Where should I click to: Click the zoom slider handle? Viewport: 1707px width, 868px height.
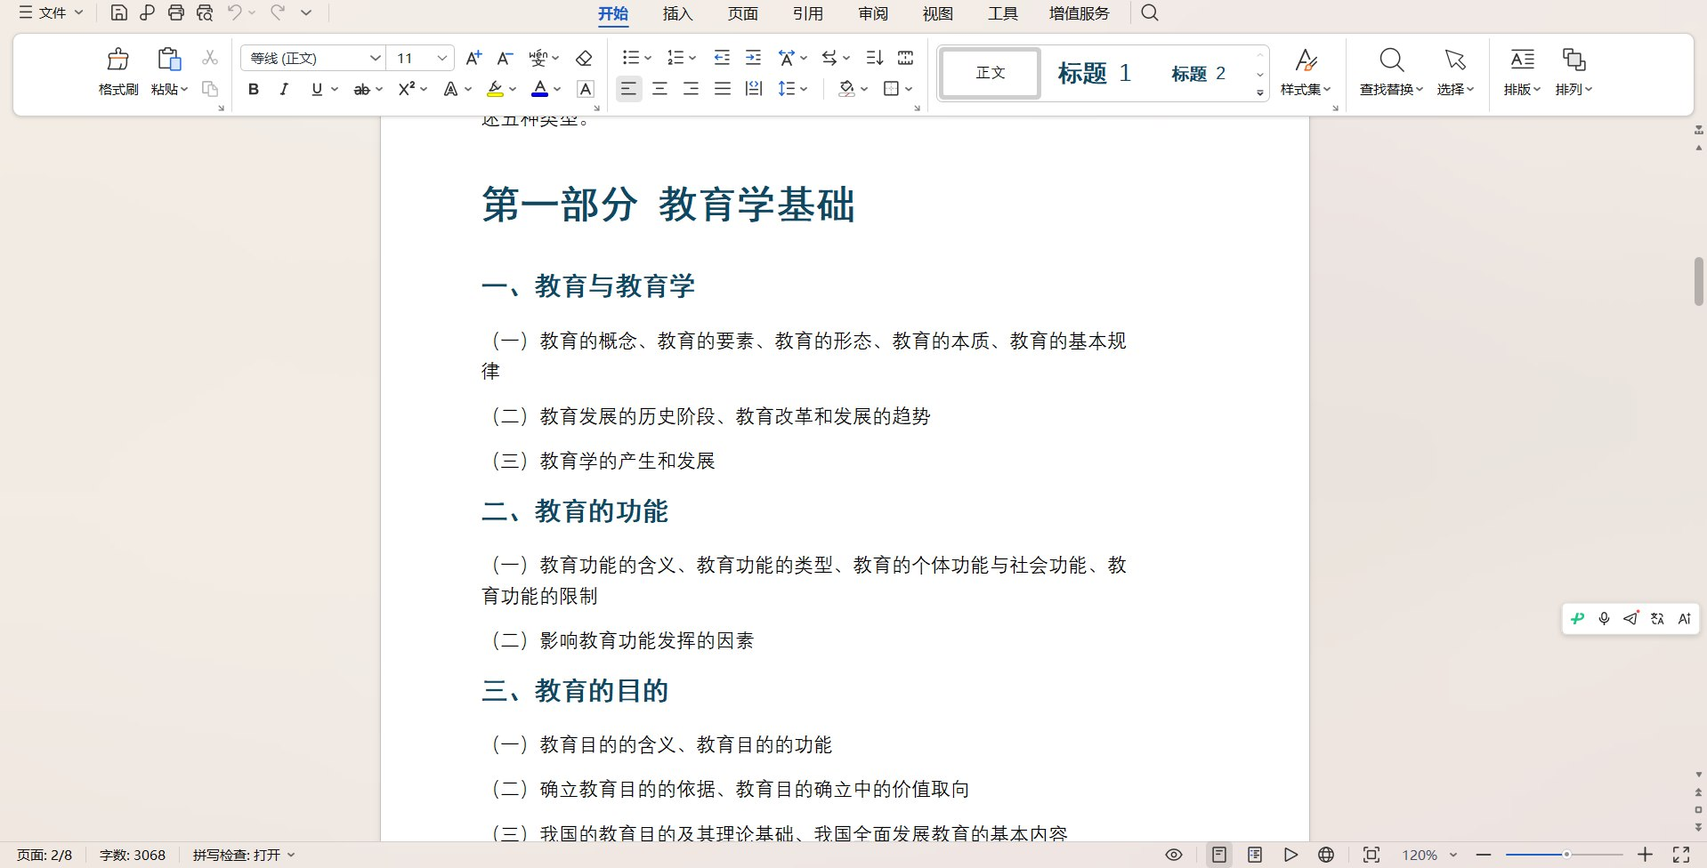coord(1566,855)
